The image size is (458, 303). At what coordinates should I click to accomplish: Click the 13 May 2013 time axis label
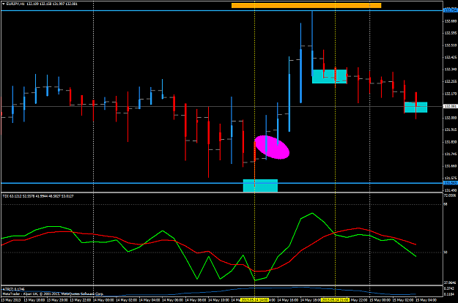10,300
